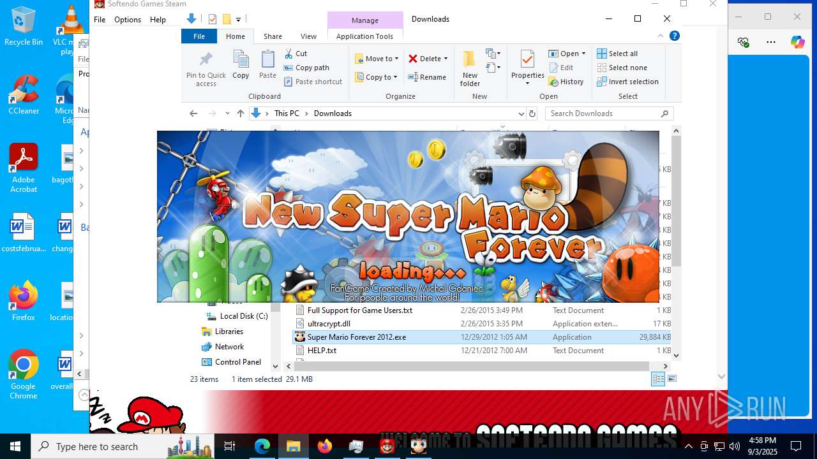Click the Copy icon in Clipboard group
Viewport: 817px width, 459px height.
click(x=241, y=60)
